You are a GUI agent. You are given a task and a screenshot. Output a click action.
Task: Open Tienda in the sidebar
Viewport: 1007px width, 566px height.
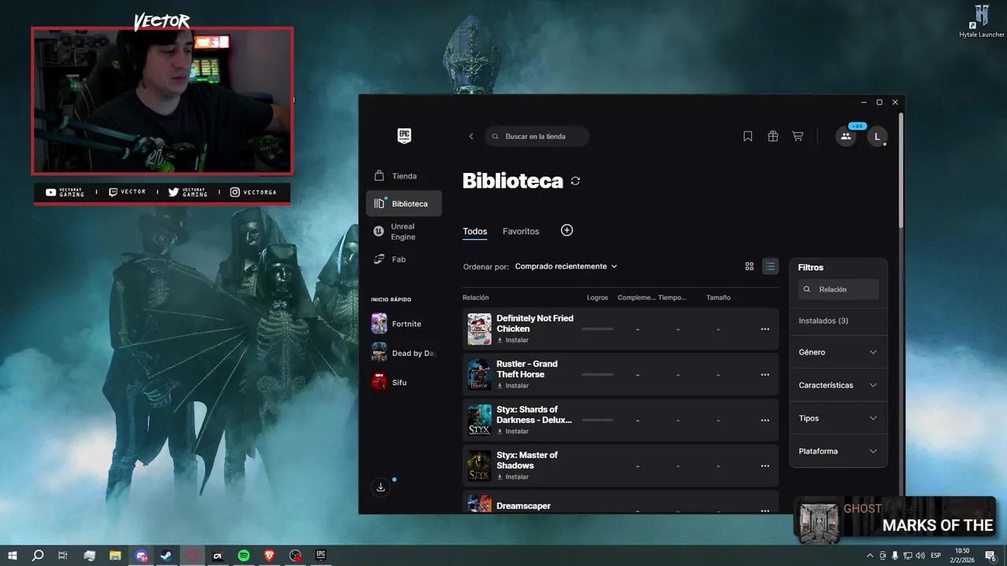(x=404, y=176)
